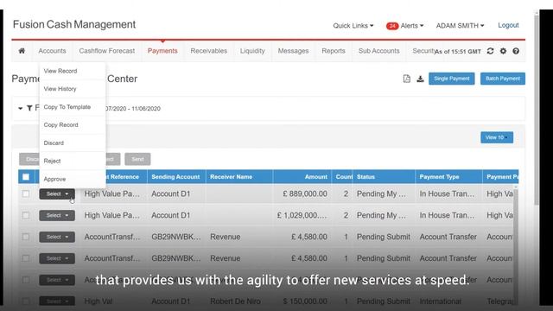This screenshot has height=311, width=553.
Task: Open Quick Links dropdown
Action: (x=353, y=26)
